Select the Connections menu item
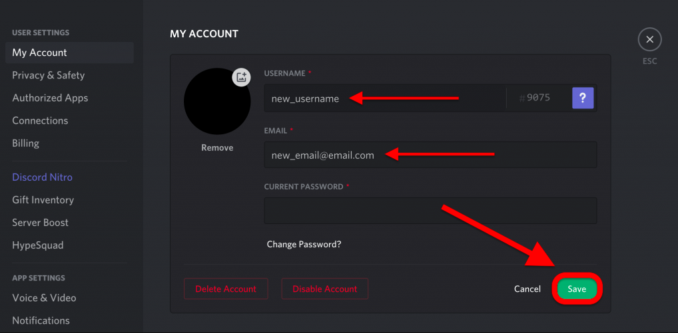This screenshot has height=333, width=678. (x=40, y=120)
